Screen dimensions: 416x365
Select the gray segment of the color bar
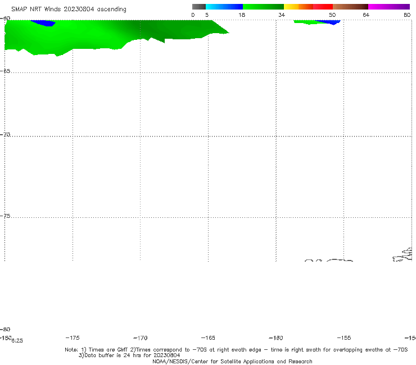[x=199, y=7]
